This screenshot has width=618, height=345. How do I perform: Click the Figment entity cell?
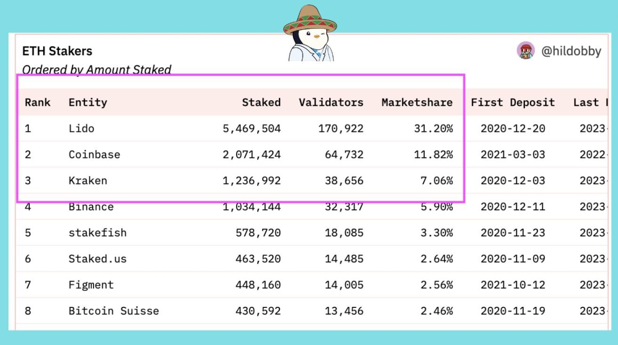91,285
